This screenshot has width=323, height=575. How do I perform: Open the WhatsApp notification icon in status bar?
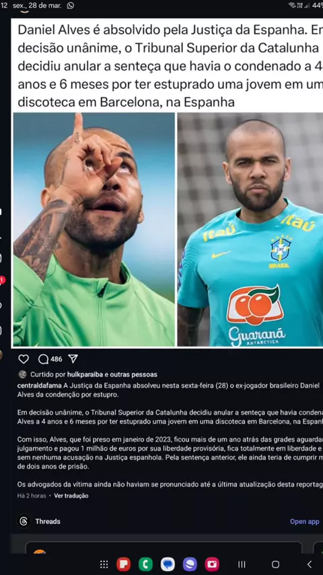(x=71, y=5)
